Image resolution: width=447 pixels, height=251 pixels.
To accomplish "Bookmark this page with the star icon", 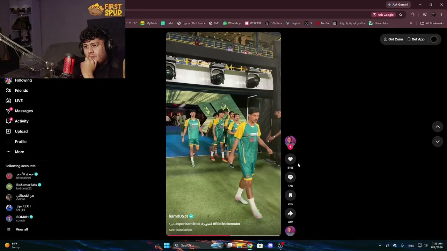I will (x=401, y=15).
